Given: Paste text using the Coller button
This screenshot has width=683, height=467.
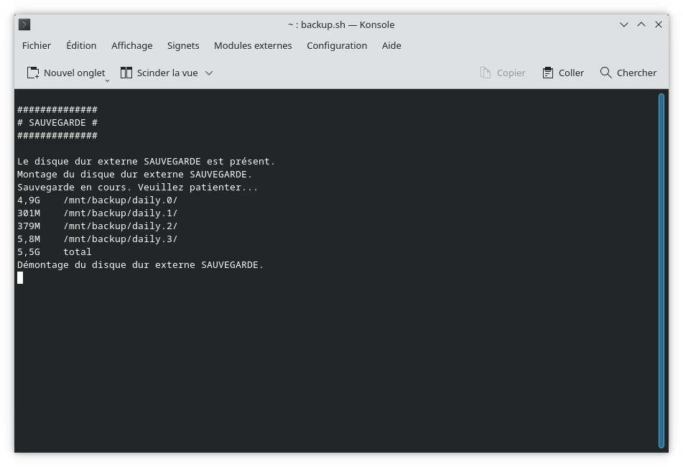Looking at the screenshot, I should click(x=563, y=72).
